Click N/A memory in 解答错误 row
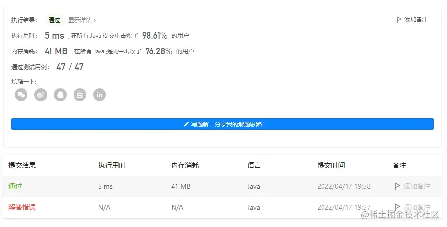The width and height of the screenshot is (447, 227). (x=177, y=207)
